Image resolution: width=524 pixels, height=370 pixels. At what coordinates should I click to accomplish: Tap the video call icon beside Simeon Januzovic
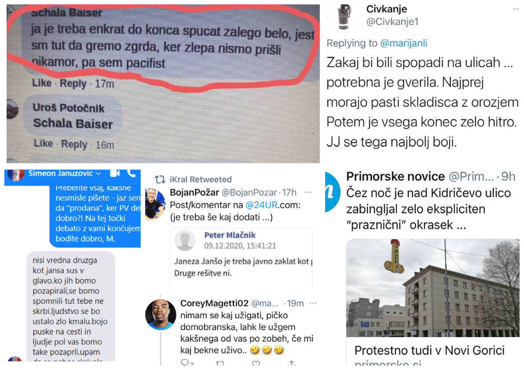point(115,173)
